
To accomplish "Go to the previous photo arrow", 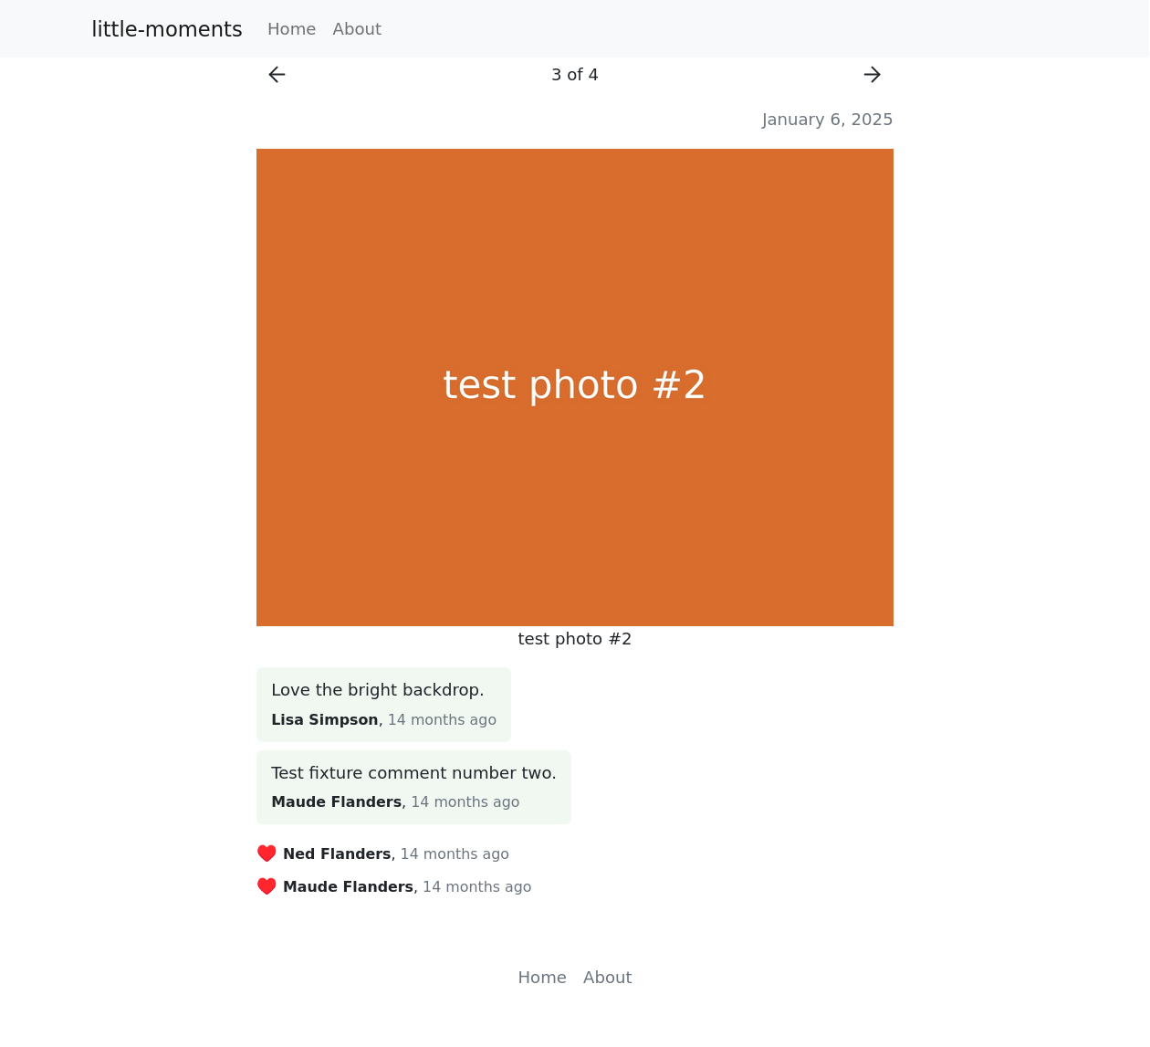I will pos(277,75).
